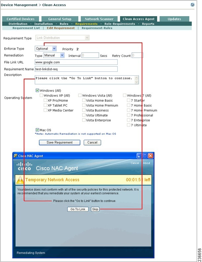The height and width of the screenshot is (262, 202).
Task: Switch to Network Scanner tab
Action: point(99,19)
